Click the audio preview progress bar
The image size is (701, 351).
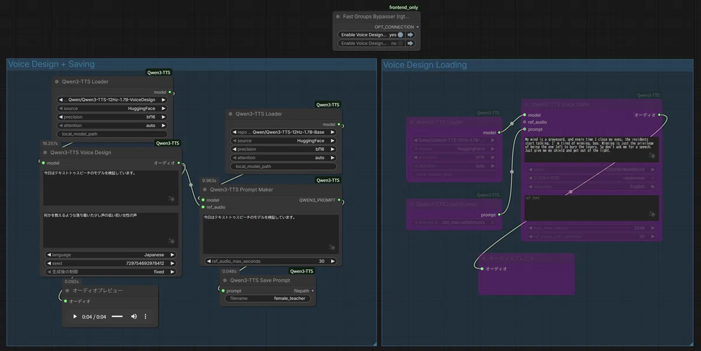(x=117, y=317)
